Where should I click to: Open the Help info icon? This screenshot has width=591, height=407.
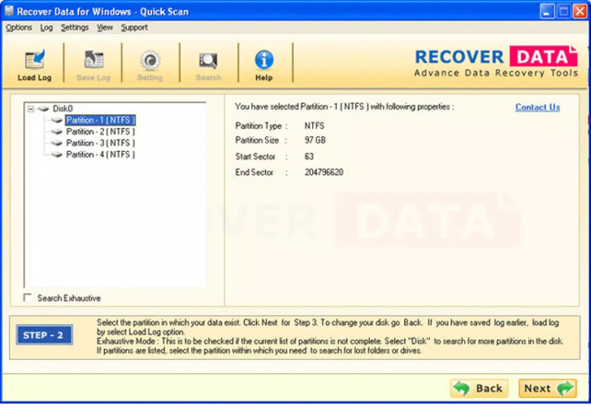coord(264,60)
